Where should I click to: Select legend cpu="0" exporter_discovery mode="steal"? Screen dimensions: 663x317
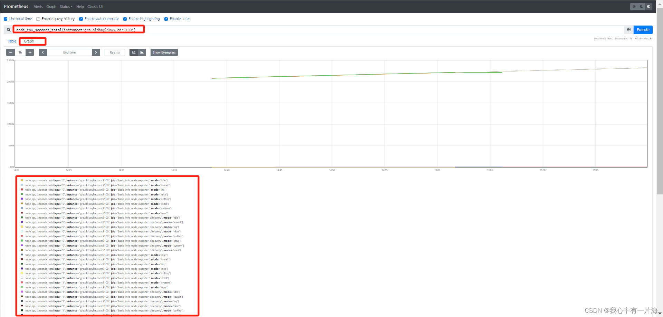(x=101, y=241)
